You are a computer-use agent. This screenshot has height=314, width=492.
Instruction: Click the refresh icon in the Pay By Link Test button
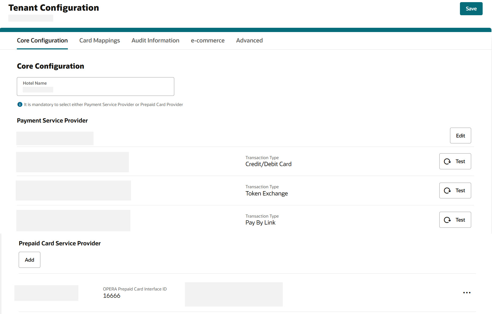coord(448,220)
